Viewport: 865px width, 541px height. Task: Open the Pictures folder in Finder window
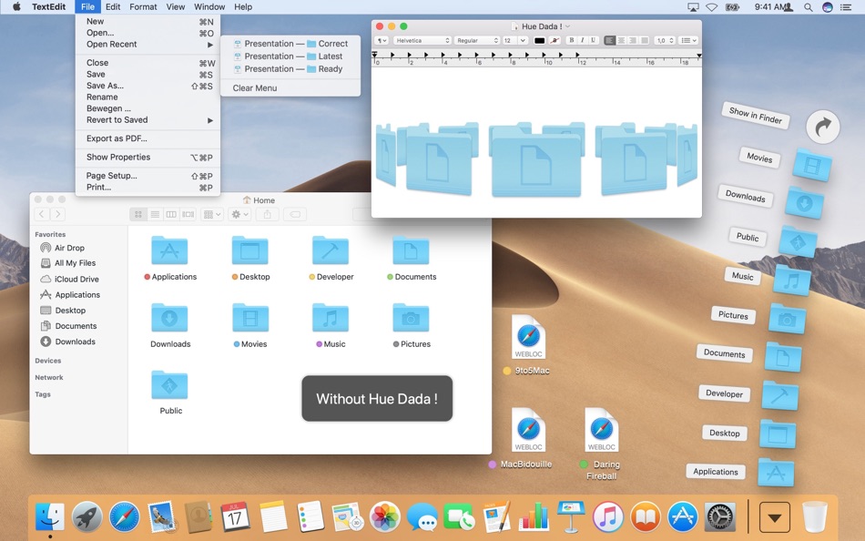click(x=411, y=319)
